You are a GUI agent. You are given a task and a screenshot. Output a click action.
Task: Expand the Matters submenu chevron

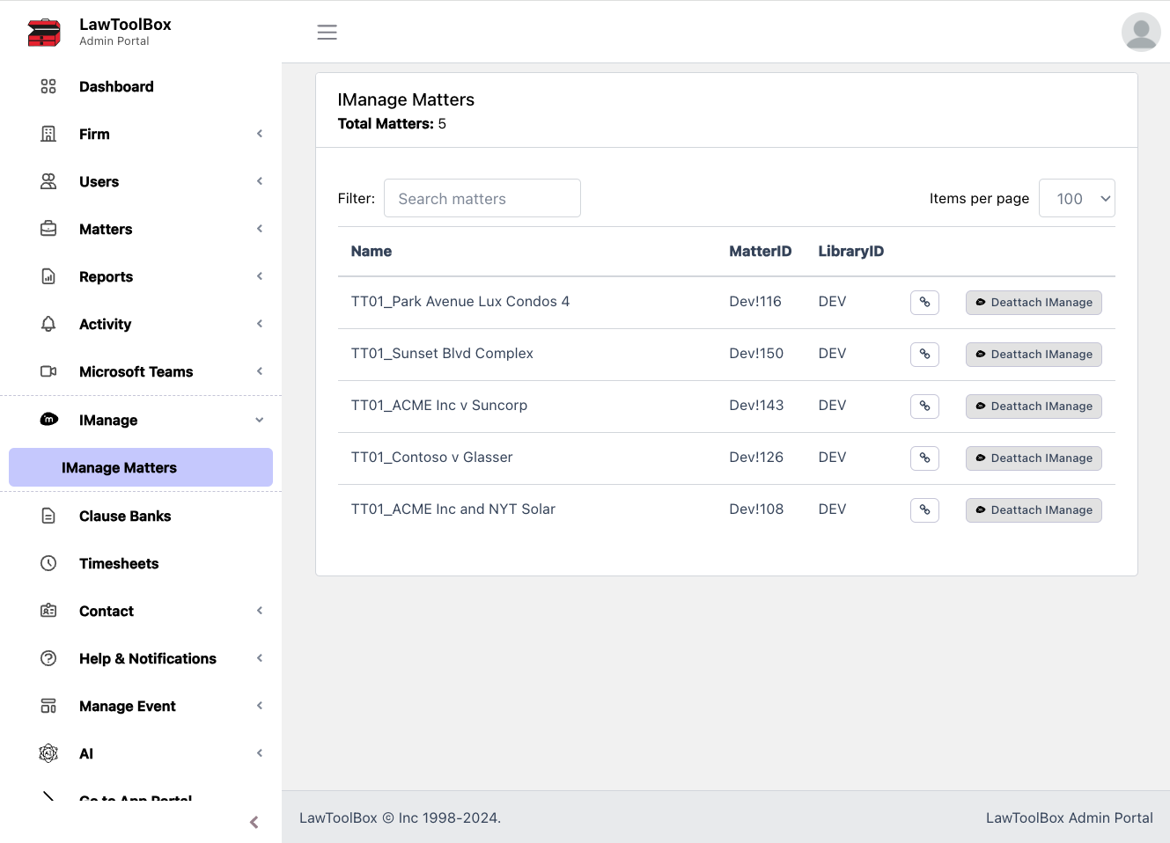coord(260,229)
